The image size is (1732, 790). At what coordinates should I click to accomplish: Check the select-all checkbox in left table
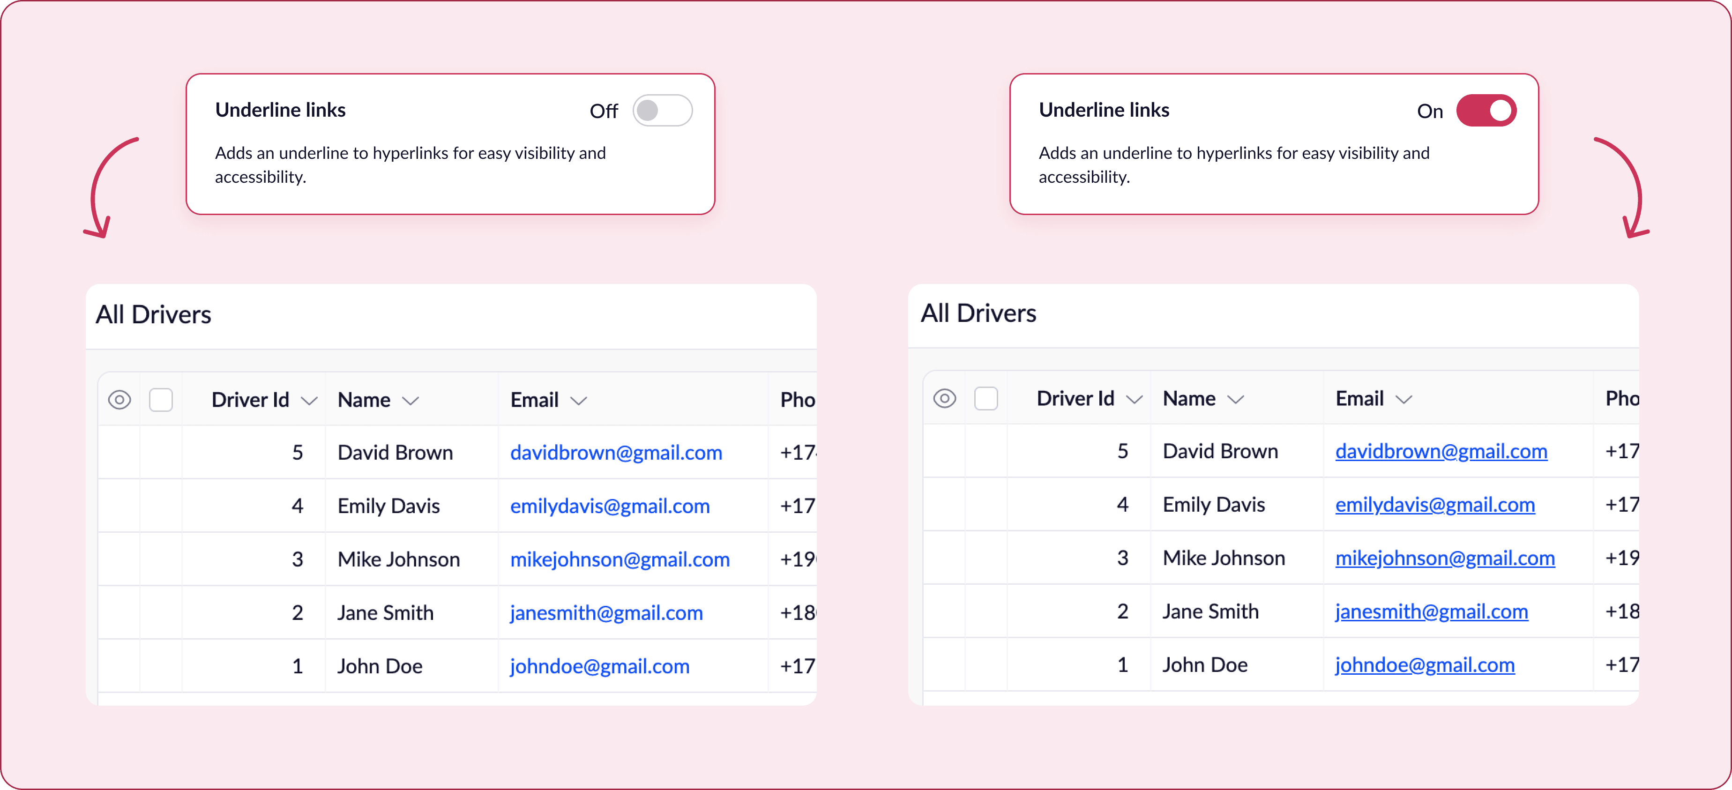tap(161, 400)
